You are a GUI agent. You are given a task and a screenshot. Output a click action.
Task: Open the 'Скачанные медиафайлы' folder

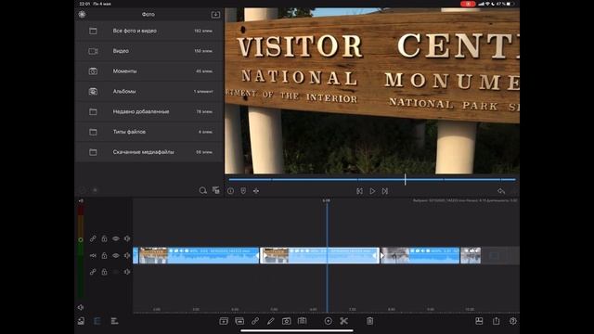pyautogui.click(x=149, y=152)
